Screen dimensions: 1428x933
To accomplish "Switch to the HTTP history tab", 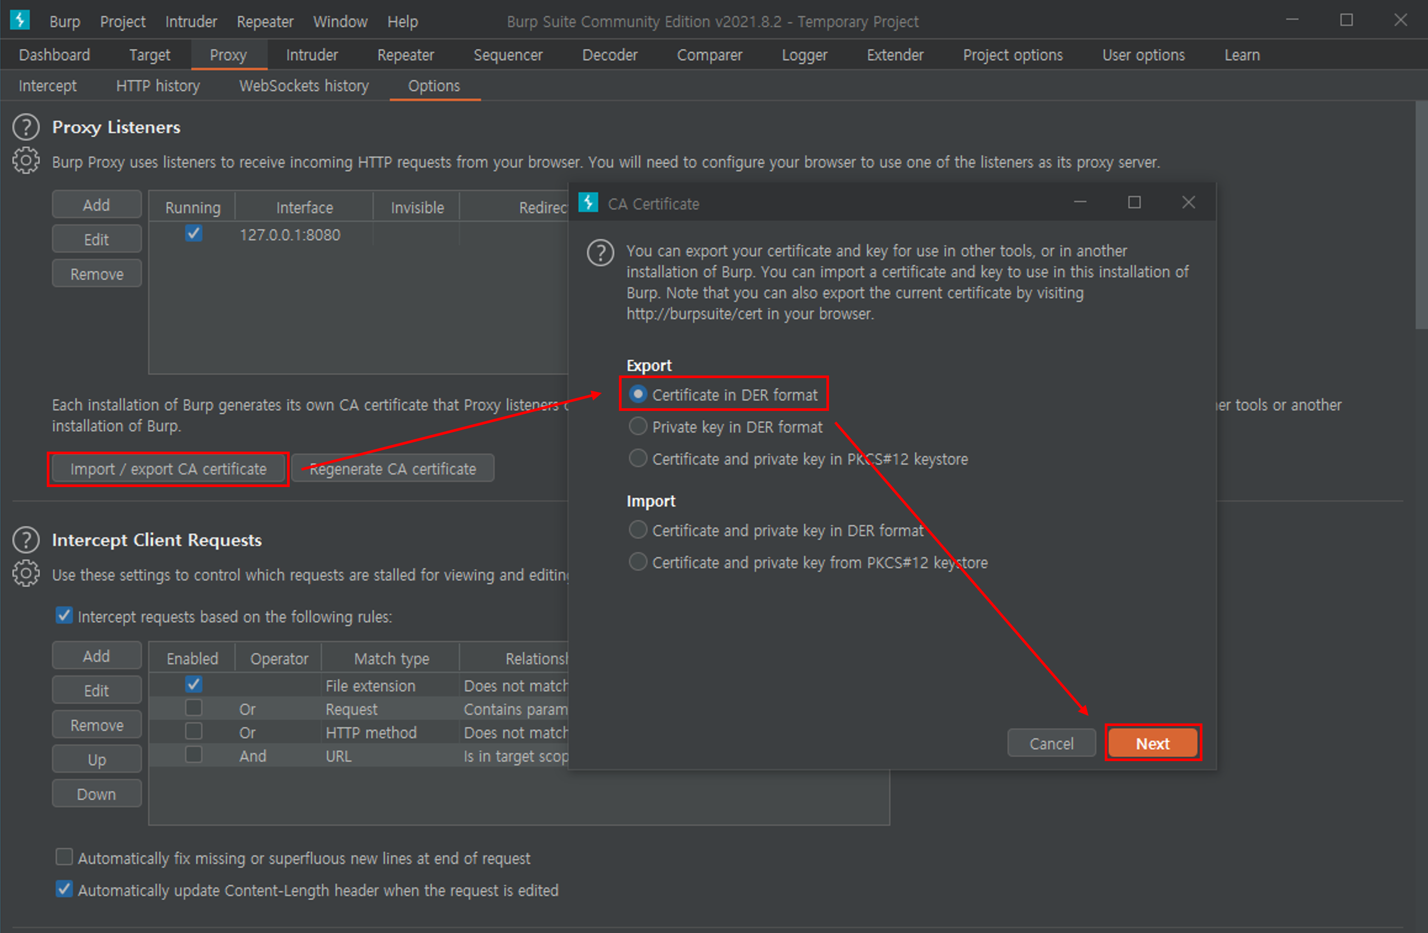I will click(158, 86).
